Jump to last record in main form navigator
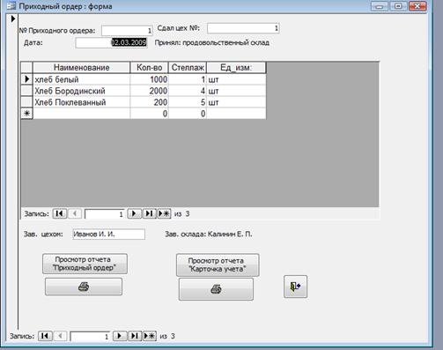This screenshot has height=350, width=443. 135,336
